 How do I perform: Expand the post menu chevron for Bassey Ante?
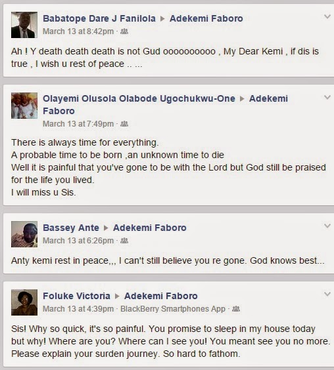click(x=327, y=226)
